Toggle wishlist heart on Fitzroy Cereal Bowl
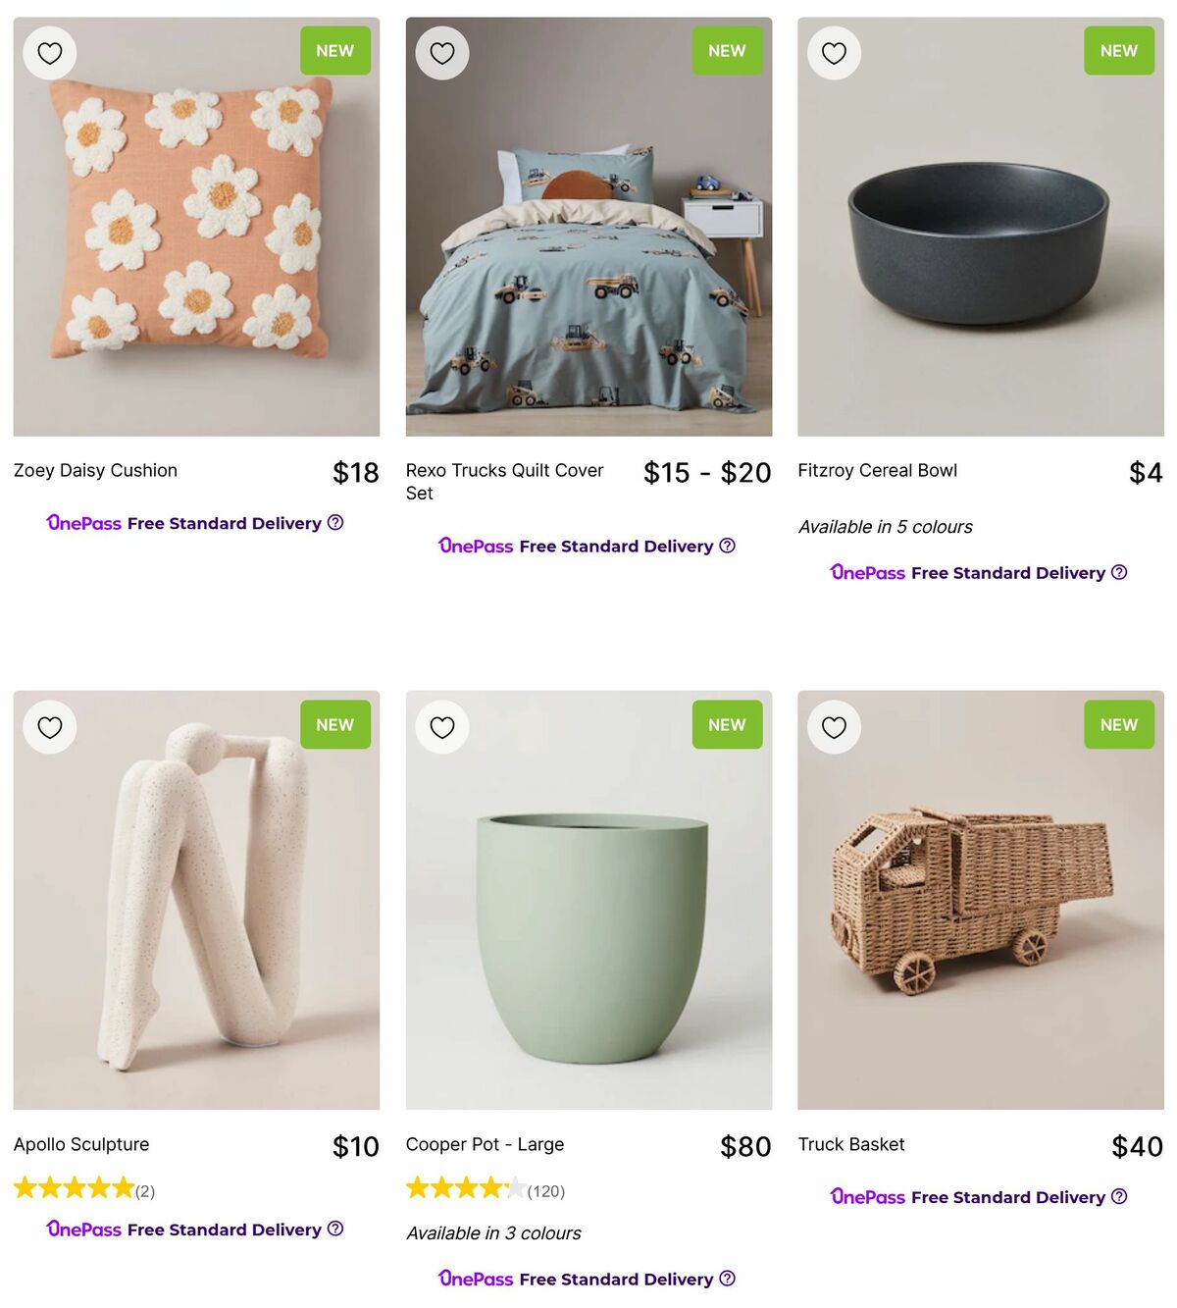The width and height of the screenshot is (1177, 1308). click(834, 53)
